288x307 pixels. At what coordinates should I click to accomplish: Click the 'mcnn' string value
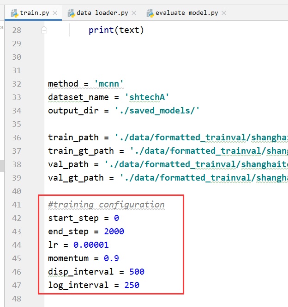(x=109, y=84)
